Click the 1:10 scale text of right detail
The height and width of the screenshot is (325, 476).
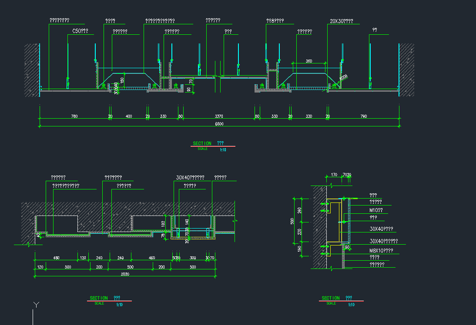pyautogui.click(x=351, y=305)
